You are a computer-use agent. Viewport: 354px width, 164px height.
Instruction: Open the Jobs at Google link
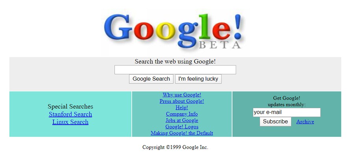pyautogui.click(x=182, y=120)
